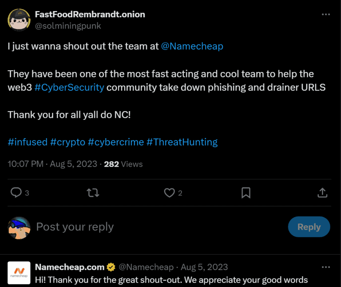
Task: Open the share post icon
Action: 323,192
